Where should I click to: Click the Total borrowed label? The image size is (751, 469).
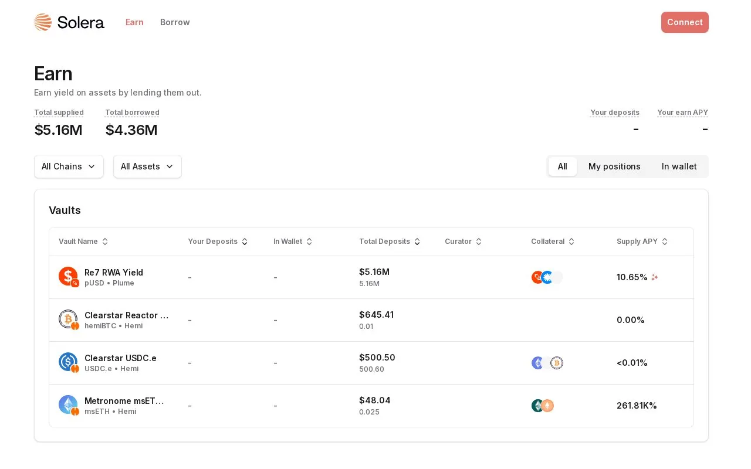pos(132,113)
